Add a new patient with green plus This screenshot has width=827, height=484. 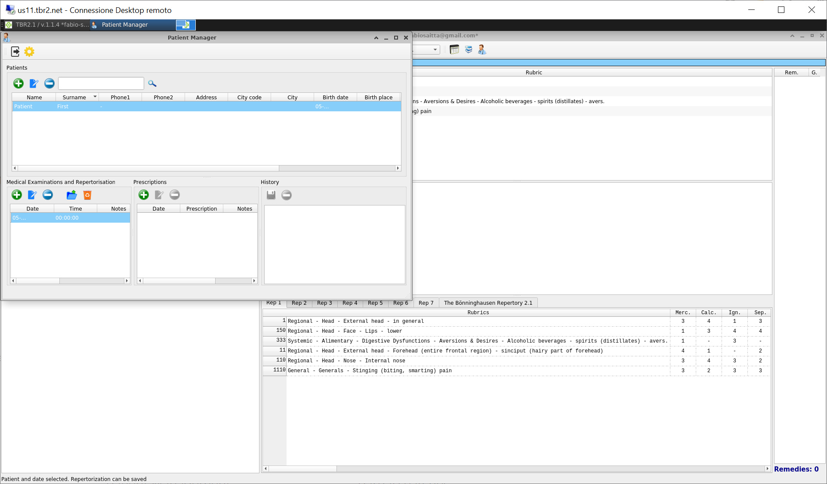click(19, 83)
